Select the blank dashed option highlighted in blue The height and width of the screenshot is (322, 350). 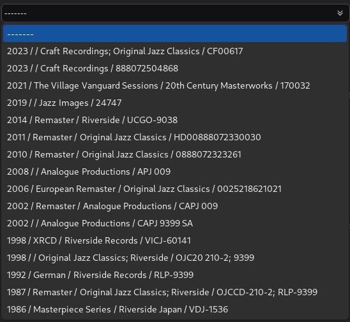point(175,34)
